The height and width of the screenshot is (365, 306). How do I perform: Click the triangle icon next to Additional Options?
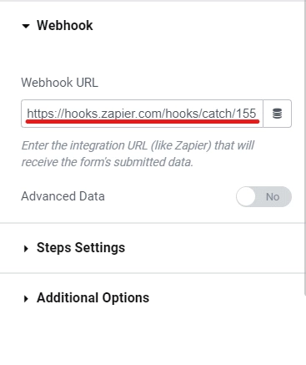click(26, 299)
